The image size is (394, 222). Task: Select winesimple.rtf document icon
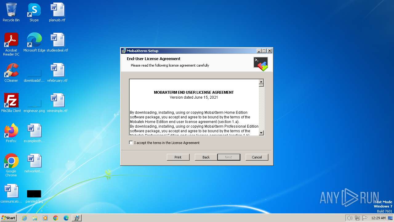(57, 103)
